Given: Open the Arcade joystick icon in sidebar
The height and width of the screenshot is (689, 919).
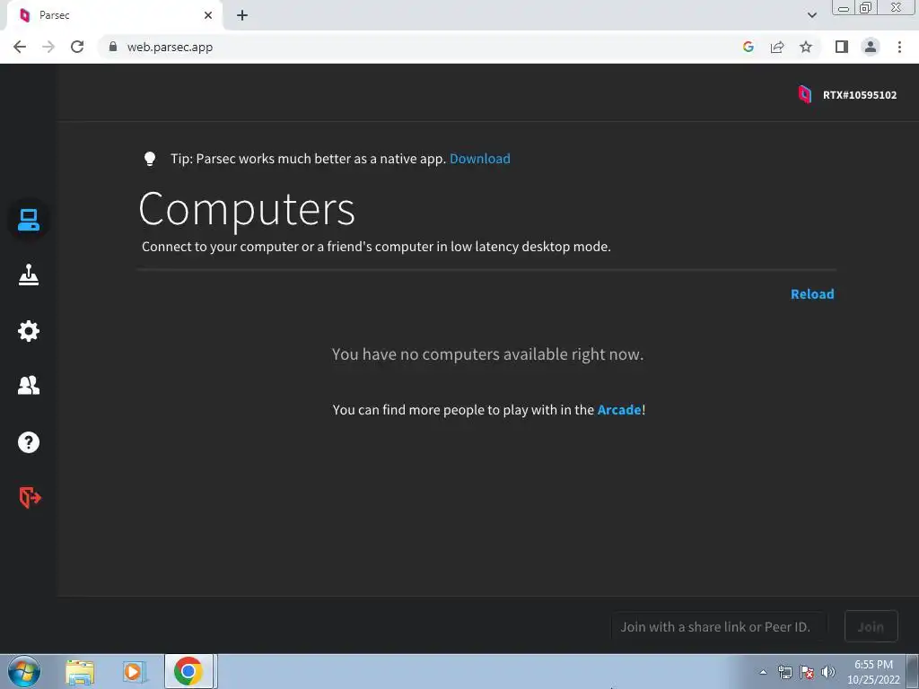Looking at the screenshot, I should tap(28, 275).
